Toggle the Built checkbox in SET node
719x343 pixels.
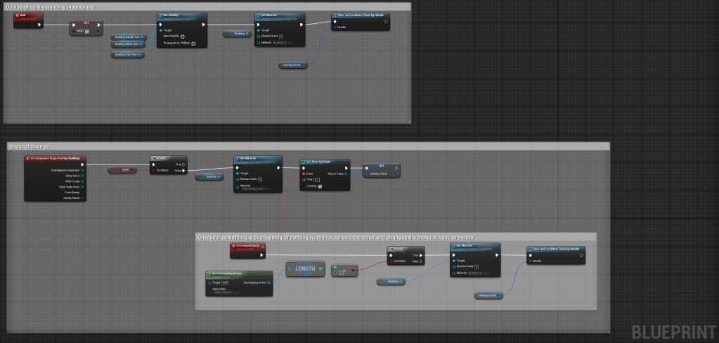[x=88, y=31]
